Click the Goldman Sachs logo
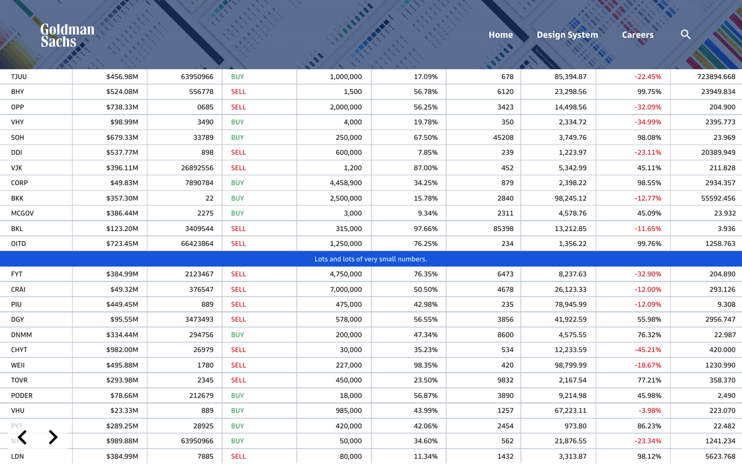The image size is (742, 464). pos(67,35)
